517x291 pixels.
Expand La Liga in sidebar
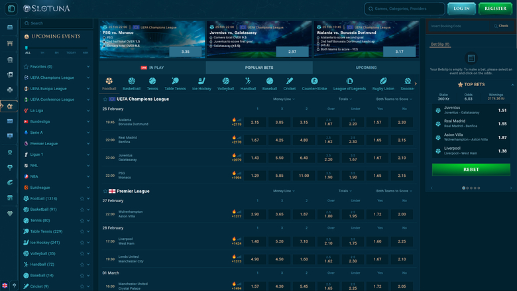[x=88, y=111]
